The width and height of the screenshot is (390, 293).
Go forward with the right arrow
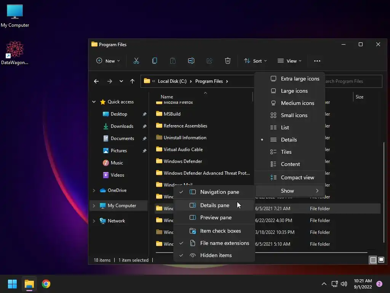(x=109, y=81)
